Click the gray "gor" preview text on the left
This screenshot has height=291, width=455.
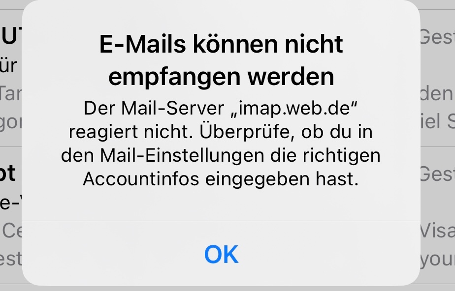[x=11, y=123]
